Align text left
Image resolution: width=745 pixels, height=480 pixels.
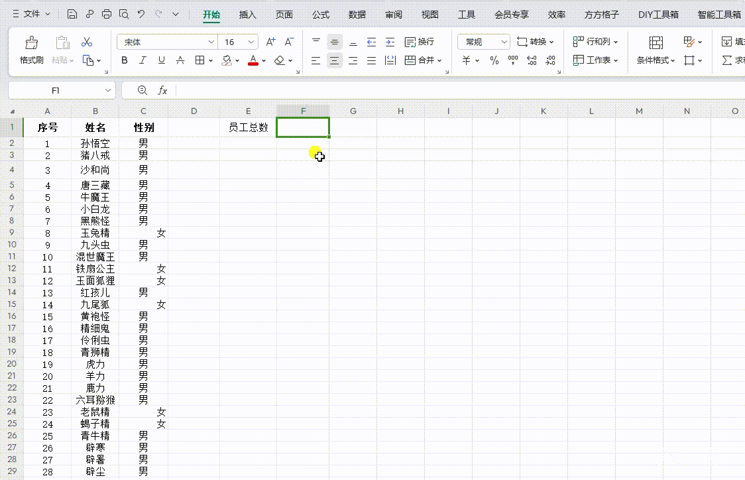coord(316,60)
